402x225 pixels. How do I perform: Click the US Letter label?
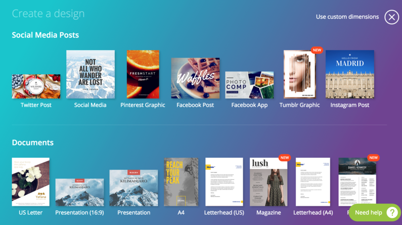click(30, 213)
